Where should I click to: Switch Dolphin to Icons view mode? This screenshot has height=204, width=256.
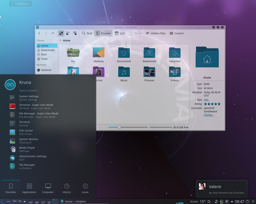(61, 33)
